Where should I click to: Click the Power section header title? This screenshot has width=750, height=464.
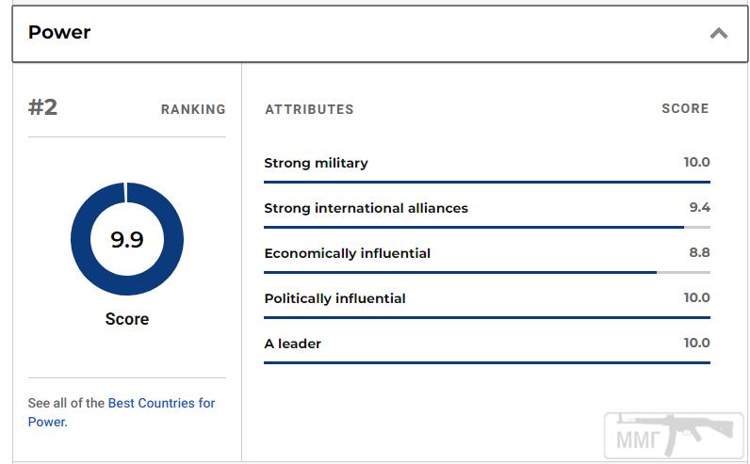[x=59, y=33]
